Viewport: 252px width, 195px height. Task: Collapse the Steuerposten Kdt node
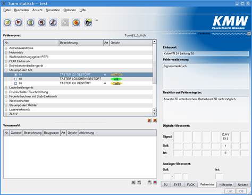click(x=6, y=70)
